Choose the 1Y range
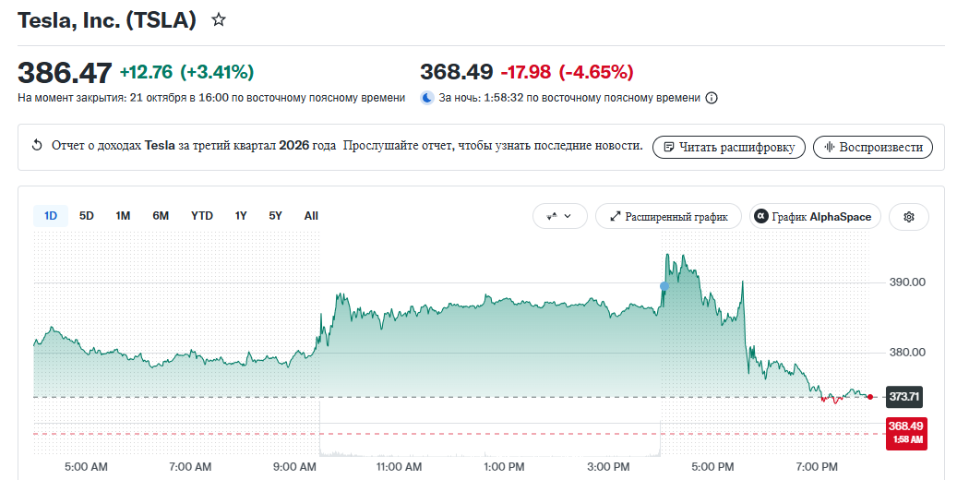Image resolution: width=957 pixels, height=480 pixels. click(241, 216)
